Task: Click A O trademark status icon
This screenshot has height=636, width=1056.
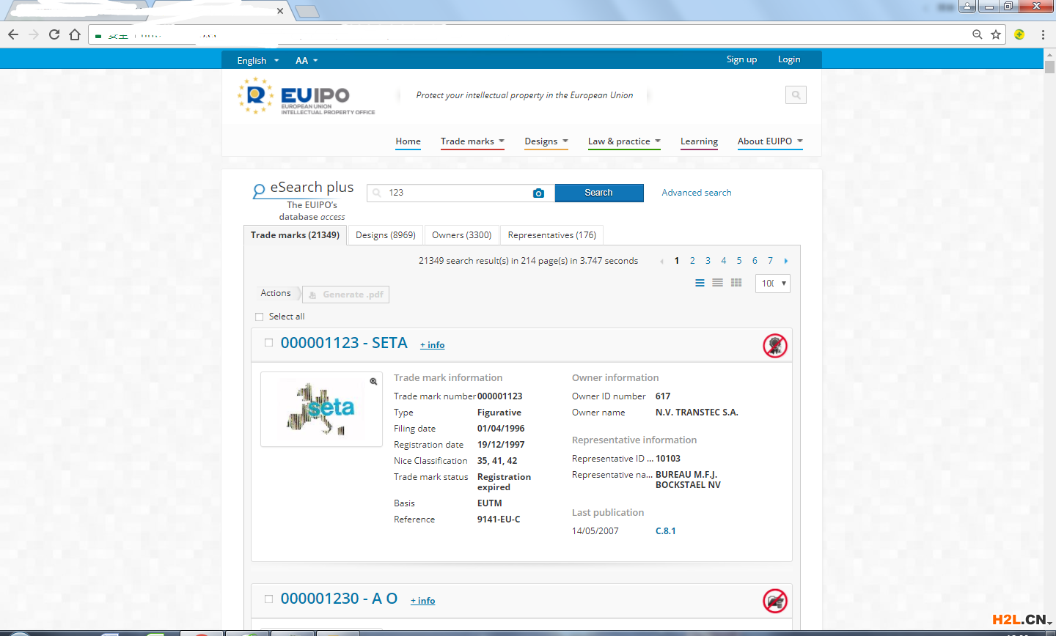Action: 775,601
